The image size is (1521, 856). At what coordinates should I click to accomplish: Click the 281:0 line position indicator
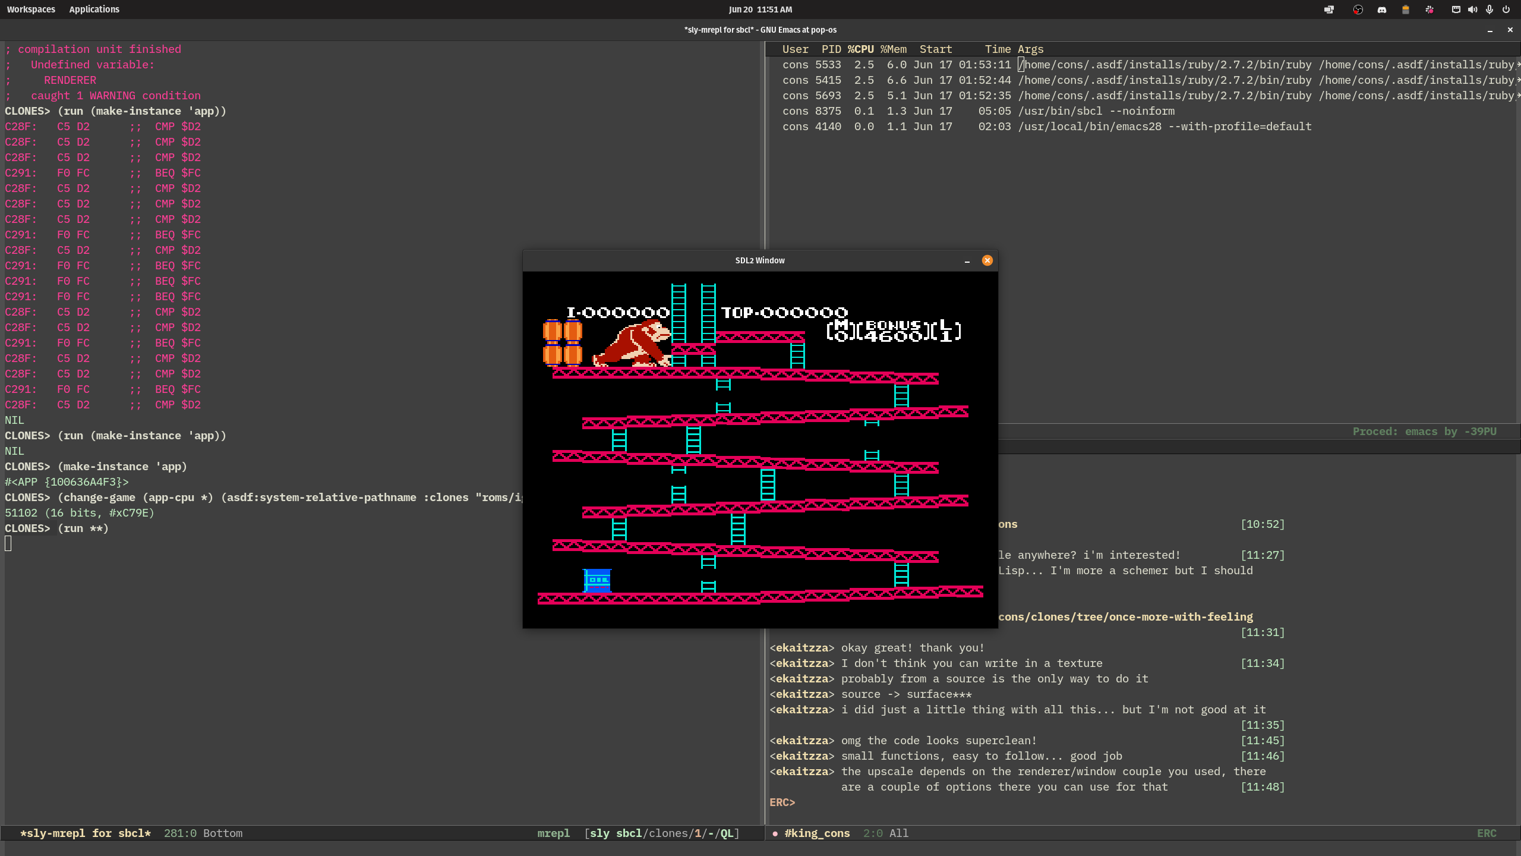180,833
